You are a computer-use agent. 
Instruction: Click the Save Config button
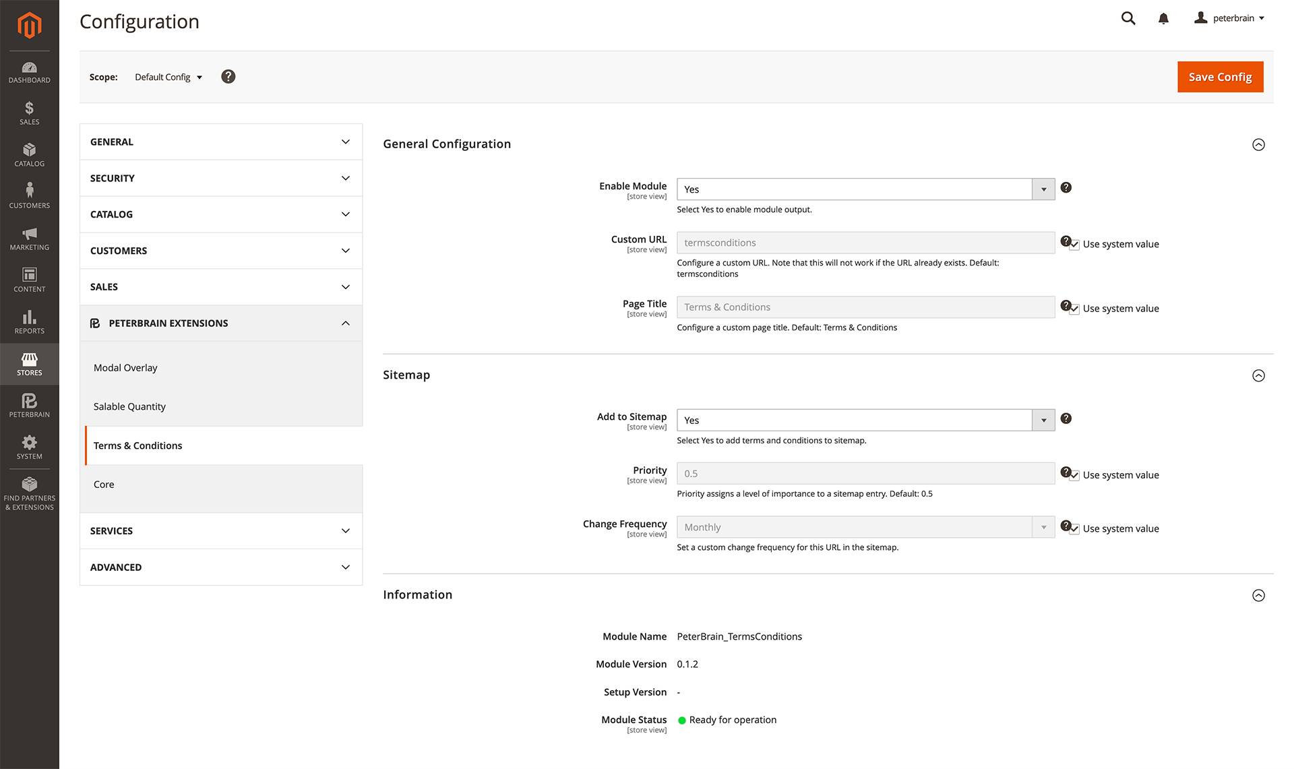1220,77
